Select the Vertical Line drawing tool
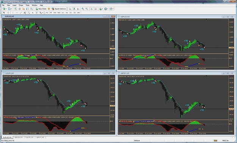Image resolution: width=237 pixels, height=143 pixels. pos(13,12)
